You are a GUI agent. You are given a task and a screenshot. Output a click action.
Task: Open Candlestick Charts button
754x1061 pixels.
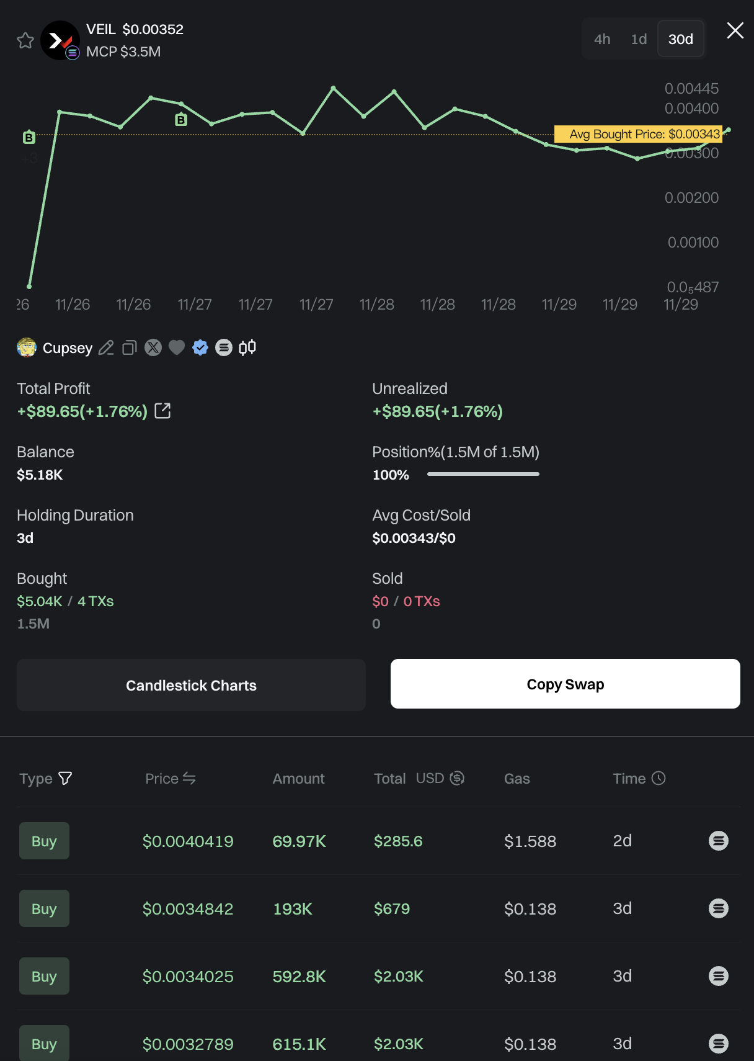click(191, 685)
